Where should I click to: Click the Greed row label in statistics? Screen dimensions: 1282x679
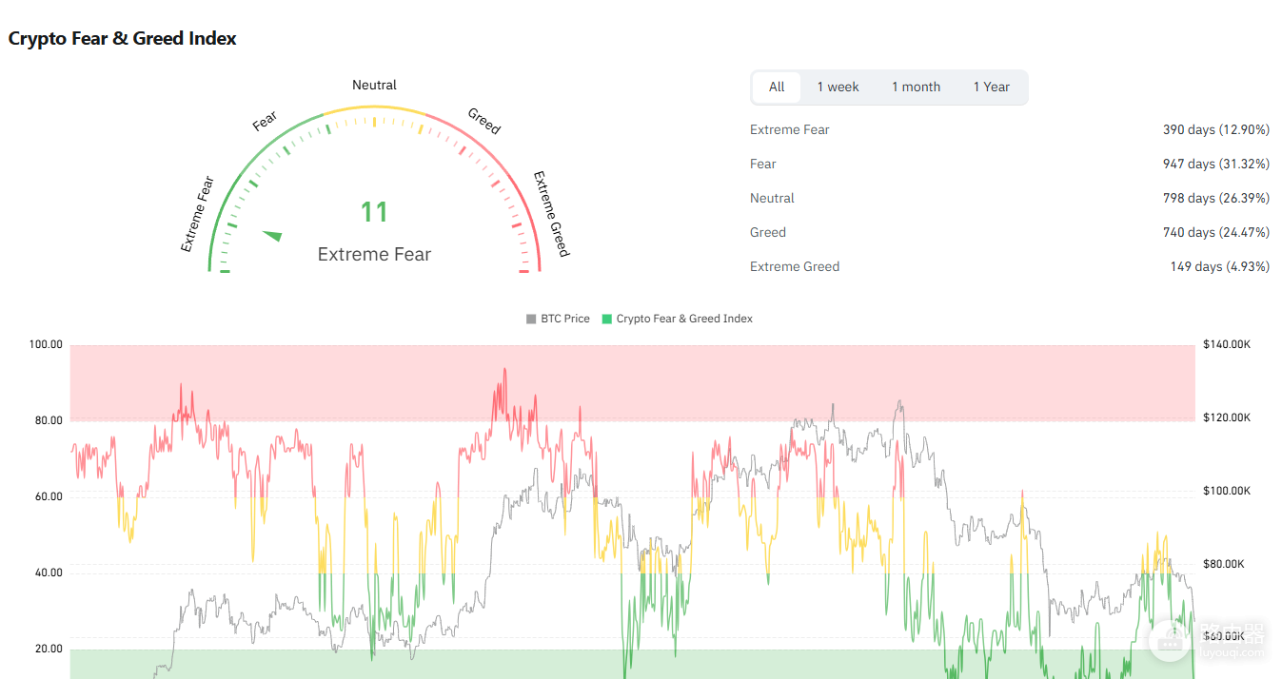(x=768, y=232)
